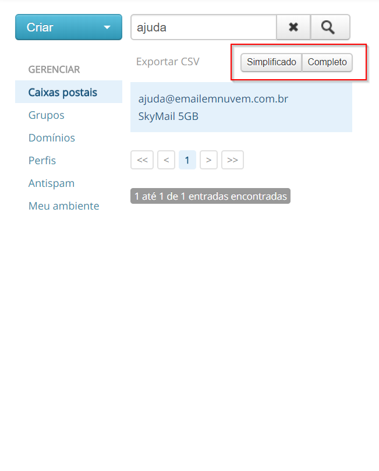This screenshot has width=379, height=471.
Task: Switch to Simplificado view
Action: tap(271, 62)
